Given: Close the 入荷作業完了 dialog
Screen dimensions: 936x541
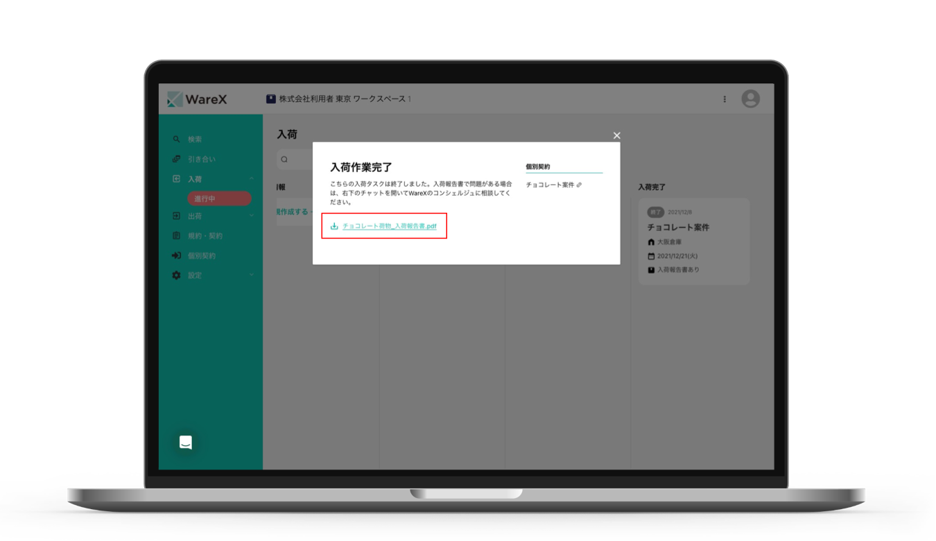Looking at the screenshot, I should click(616, 135).
